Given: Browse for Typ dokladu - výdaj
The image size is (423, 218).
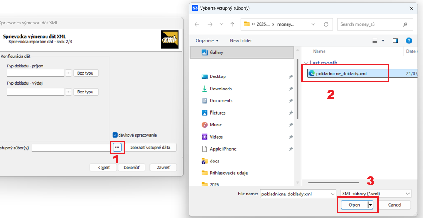Looking at the screenshot, I should [69, 92].
